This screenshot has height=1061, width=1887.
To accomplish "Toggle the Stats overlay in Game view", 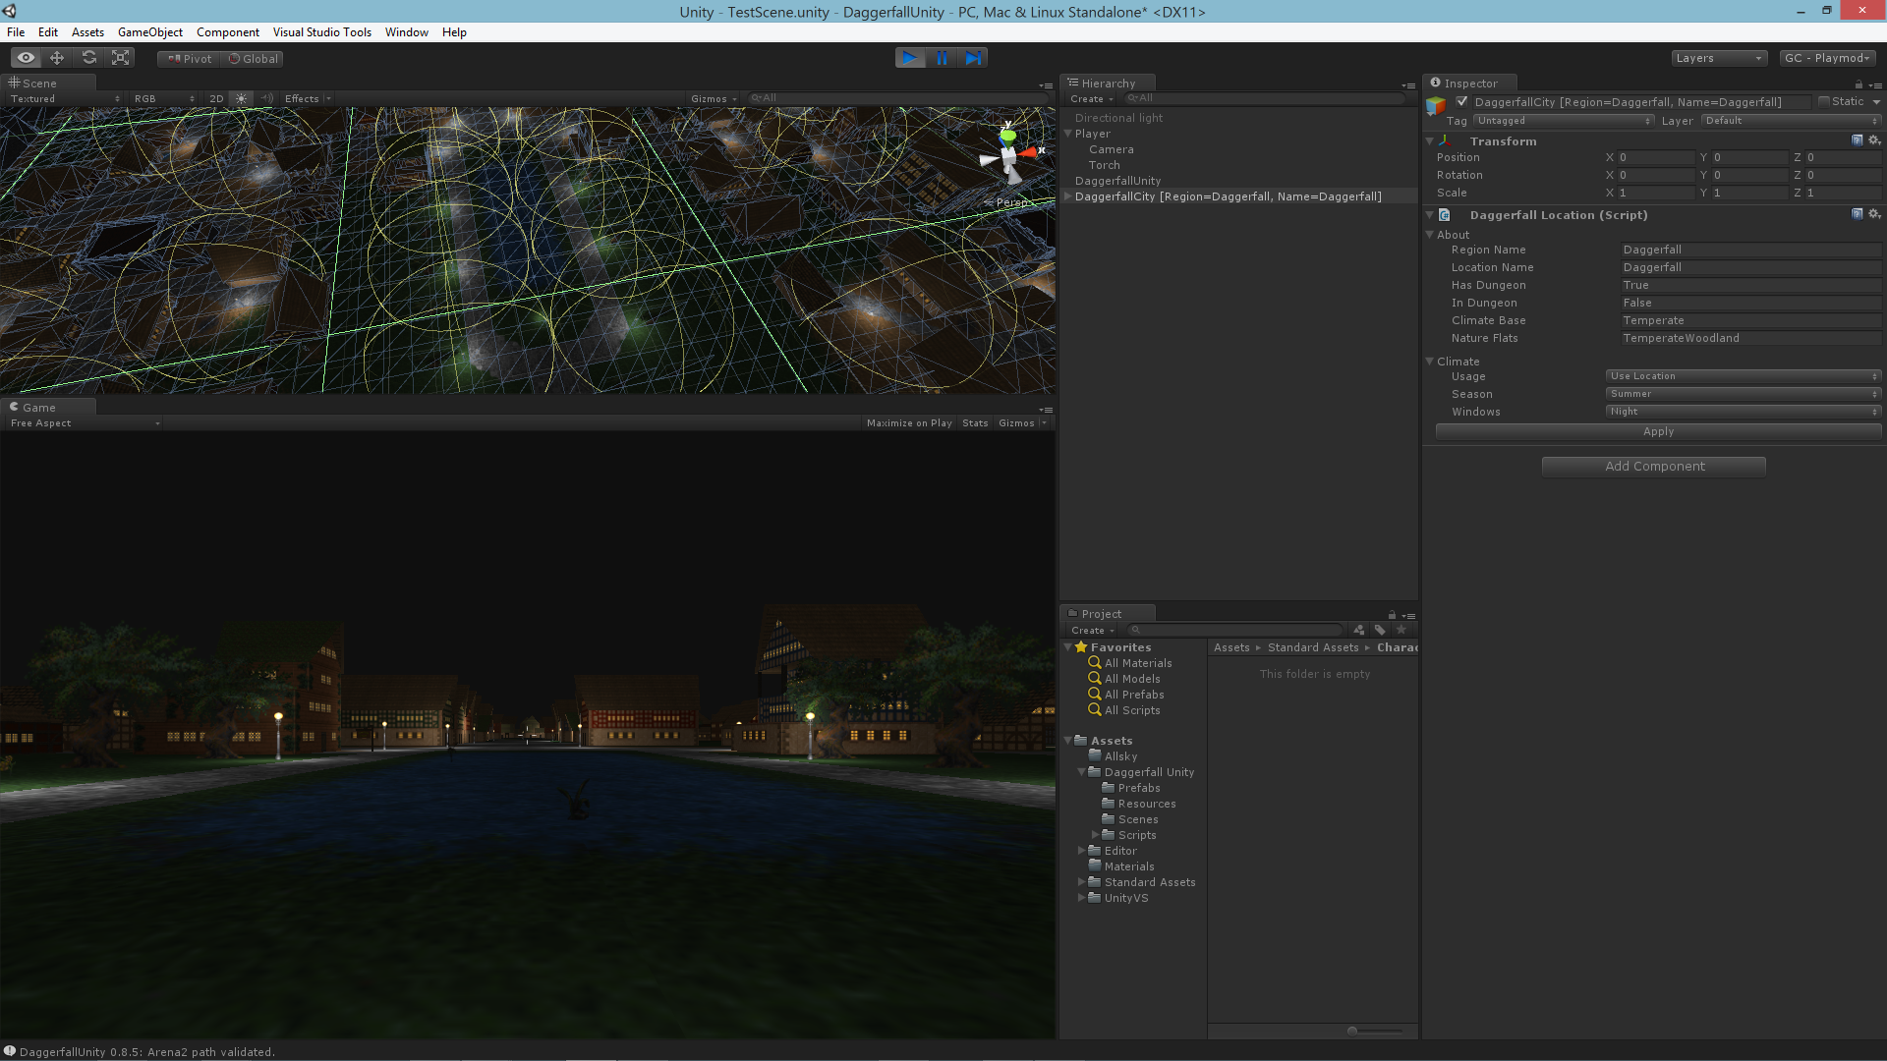I will (975, 423).
